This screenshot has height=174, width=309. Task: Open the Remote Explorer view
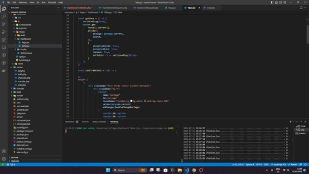(x=4, y=47)
